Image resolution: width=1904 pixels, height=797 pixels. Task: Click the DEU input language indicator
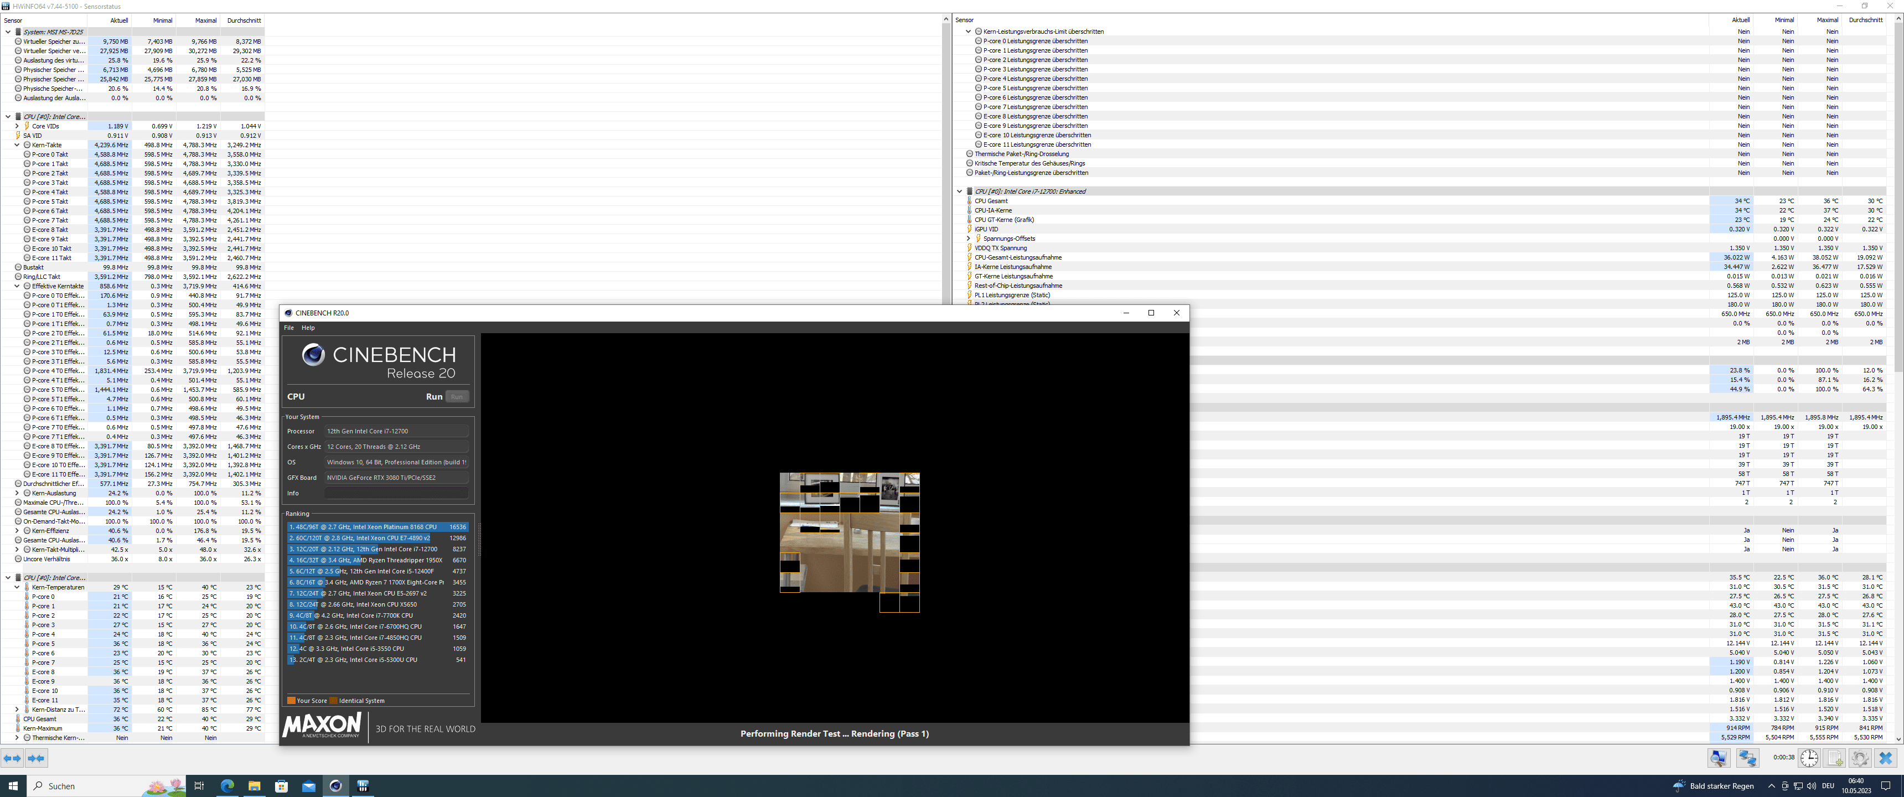click(x=1828, y=786)
